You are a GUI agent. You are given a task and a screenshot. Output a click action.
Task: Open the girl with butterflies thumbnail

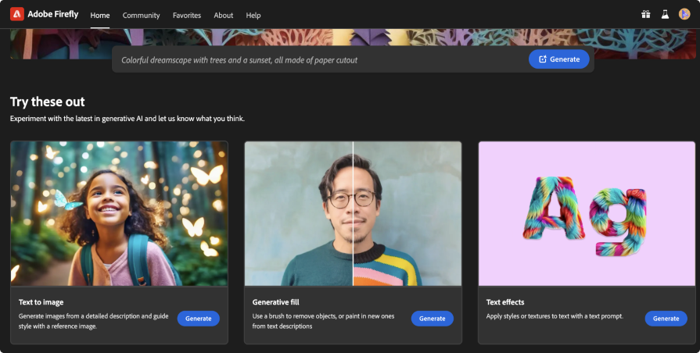point(119,213)
